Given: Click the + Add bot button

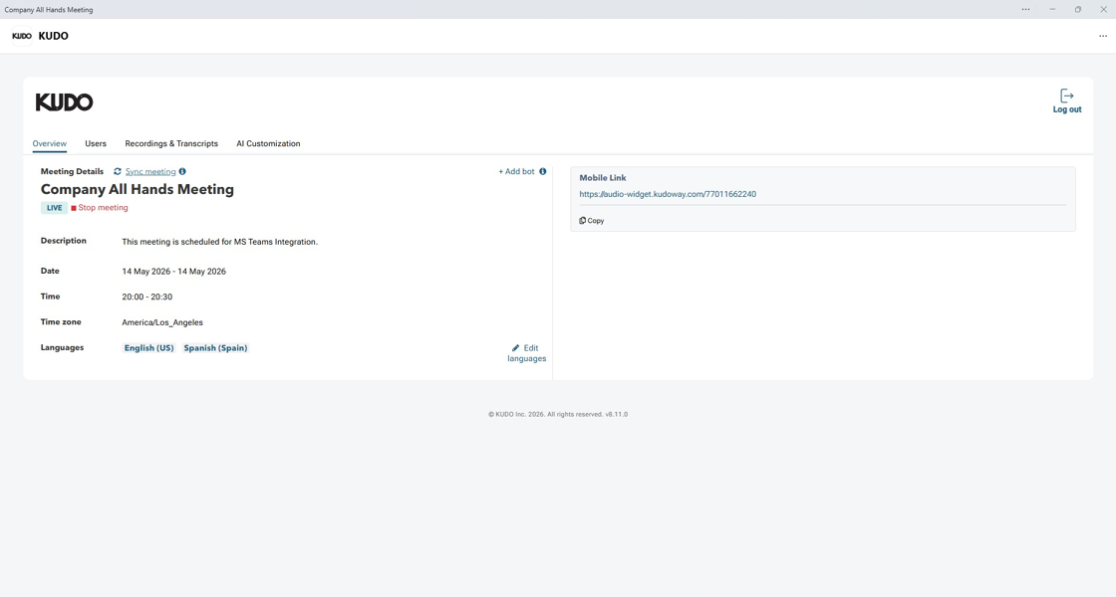Looking at the screenshot, I should click(516, 171).
